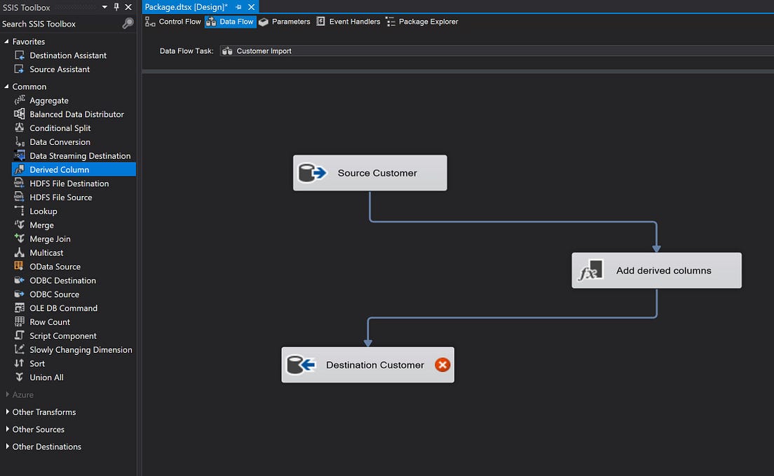The image size is (774, 476).
Task: Expand the Other Transforms section
Action: click(6, 412)
